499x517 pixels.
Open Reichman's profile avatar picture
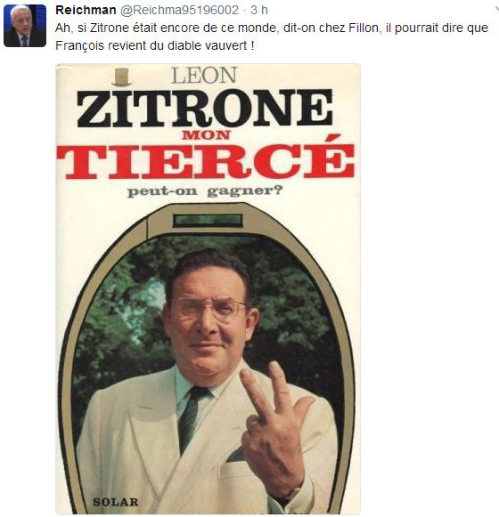click(x=25, y=26)
